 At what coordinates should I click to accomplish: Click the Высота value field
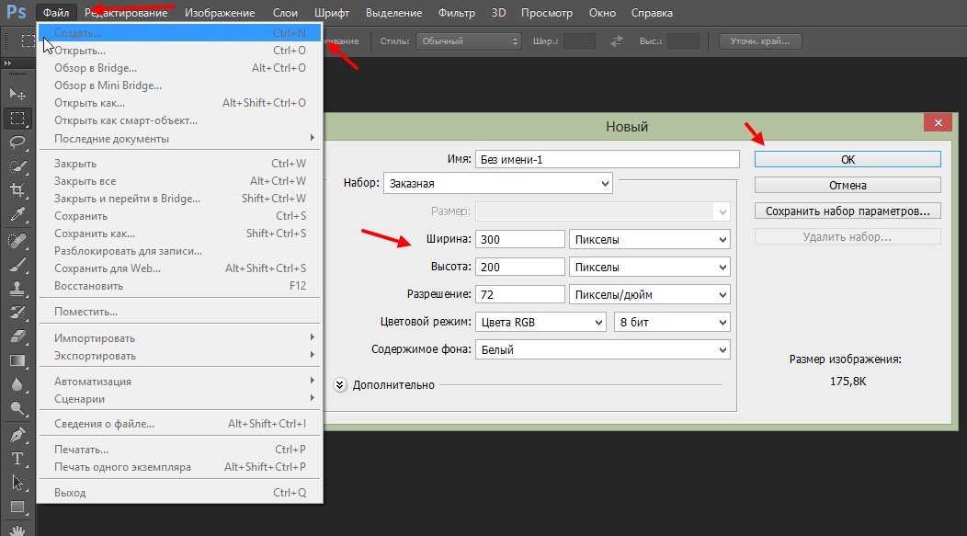[x=520, y=267]
